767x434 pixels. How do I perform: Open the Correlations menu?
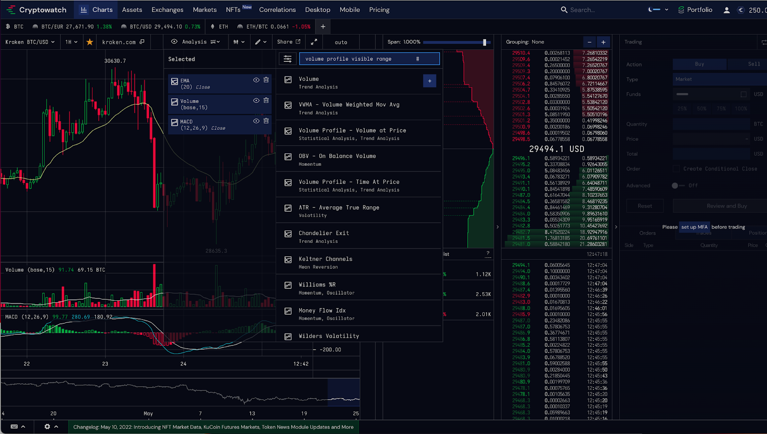278,10
